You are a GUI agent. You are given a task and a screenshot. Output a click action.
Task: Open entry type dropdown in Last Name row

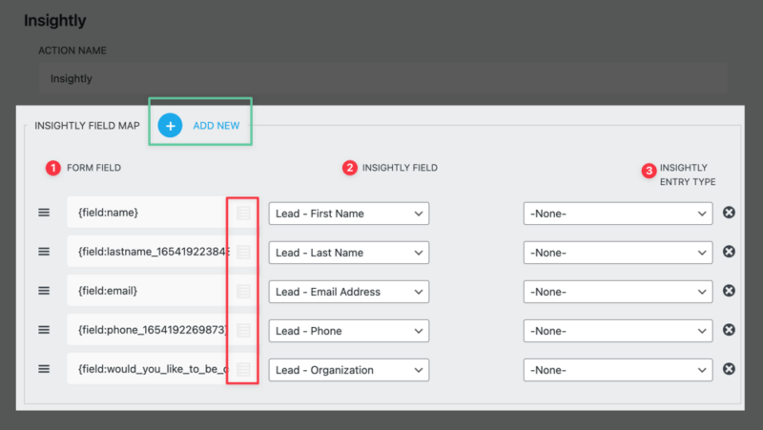pos(618,253)
